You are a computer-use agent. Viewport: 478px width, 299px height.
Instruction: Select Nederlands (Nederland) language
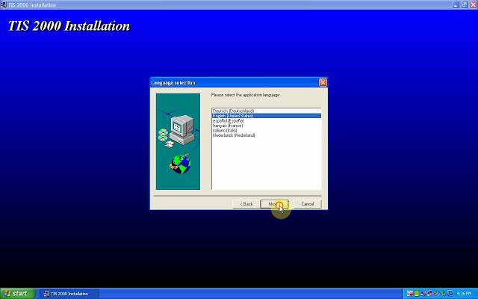point(266,135)
